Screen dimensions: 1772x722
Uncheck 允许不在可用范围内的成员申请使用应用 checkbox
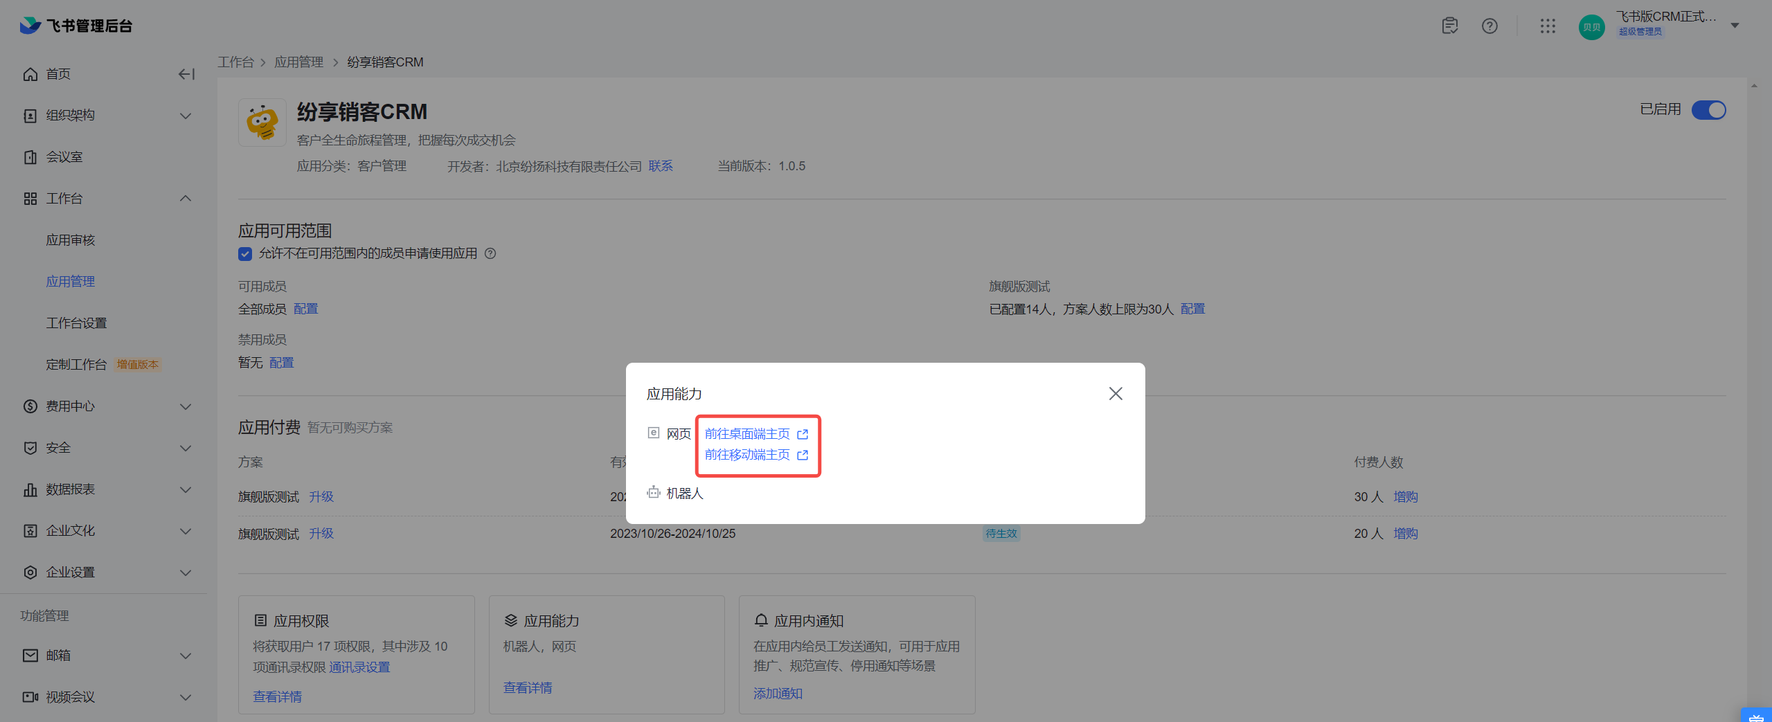245,254
